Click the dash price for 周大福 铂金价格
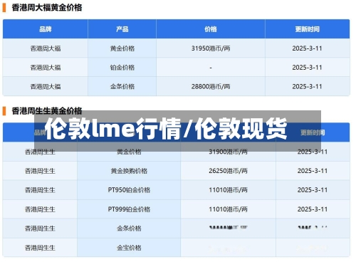The height and width of the screenshot is (262, 356). pos(211,68)
